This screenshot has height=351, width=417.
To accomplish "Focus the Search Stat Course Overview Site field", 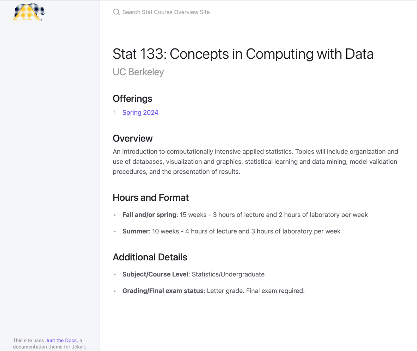I will [x=258, y=12].
